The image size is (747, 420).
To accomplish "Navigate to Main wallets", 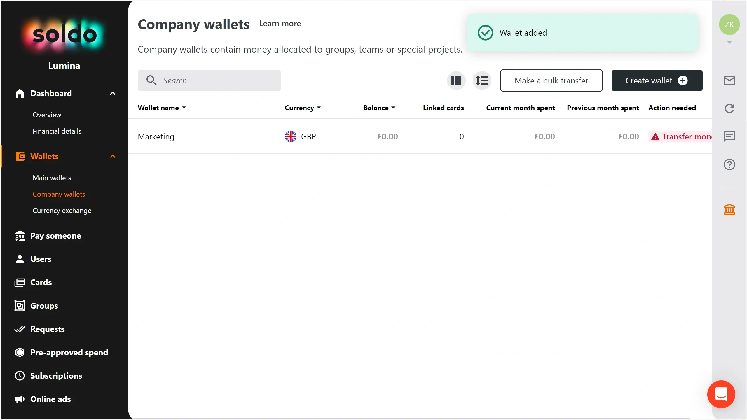I will (x=52, y=178).
